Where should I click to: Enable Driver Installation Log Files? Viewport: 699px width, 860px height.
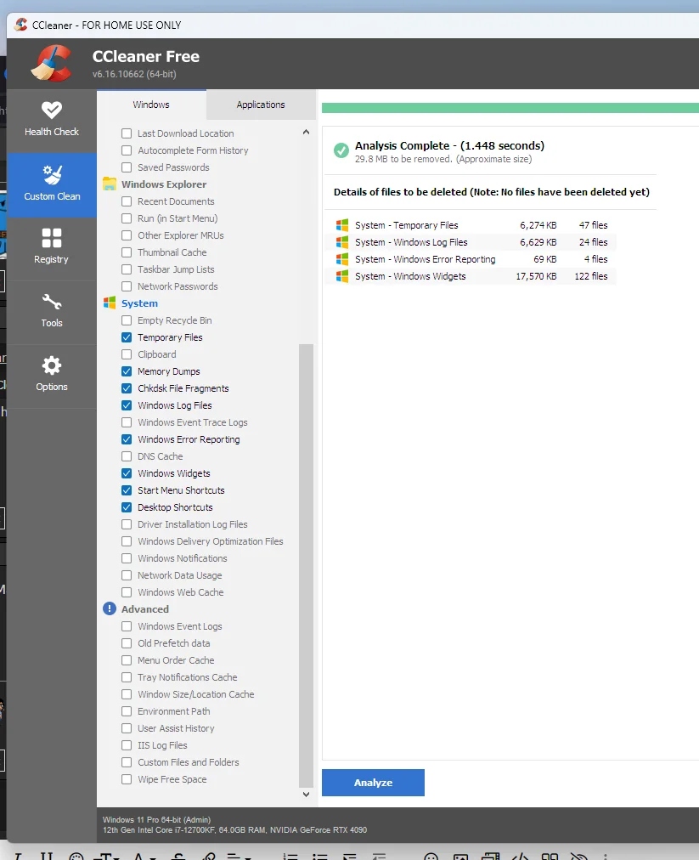[x=127, y=524]
